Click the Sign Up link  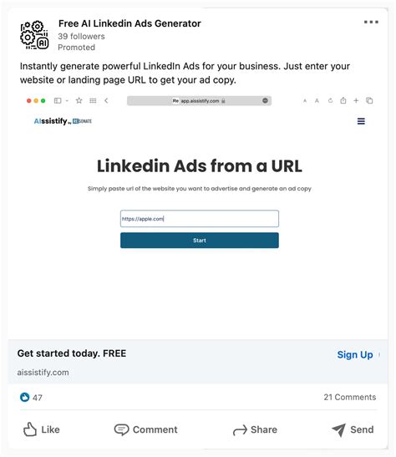pos(355,355)
